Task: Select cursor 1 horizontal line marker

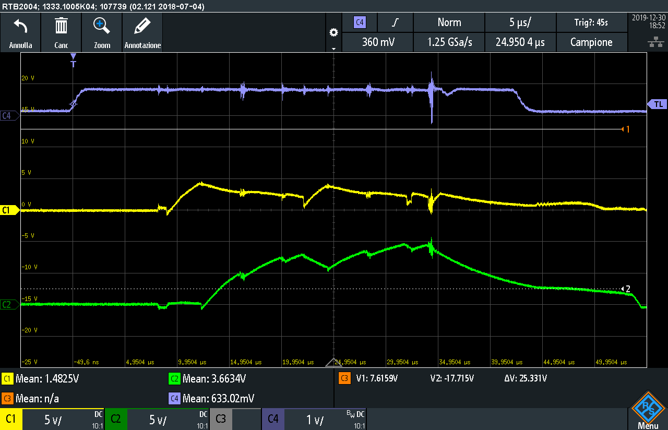Action: point(625,129)
